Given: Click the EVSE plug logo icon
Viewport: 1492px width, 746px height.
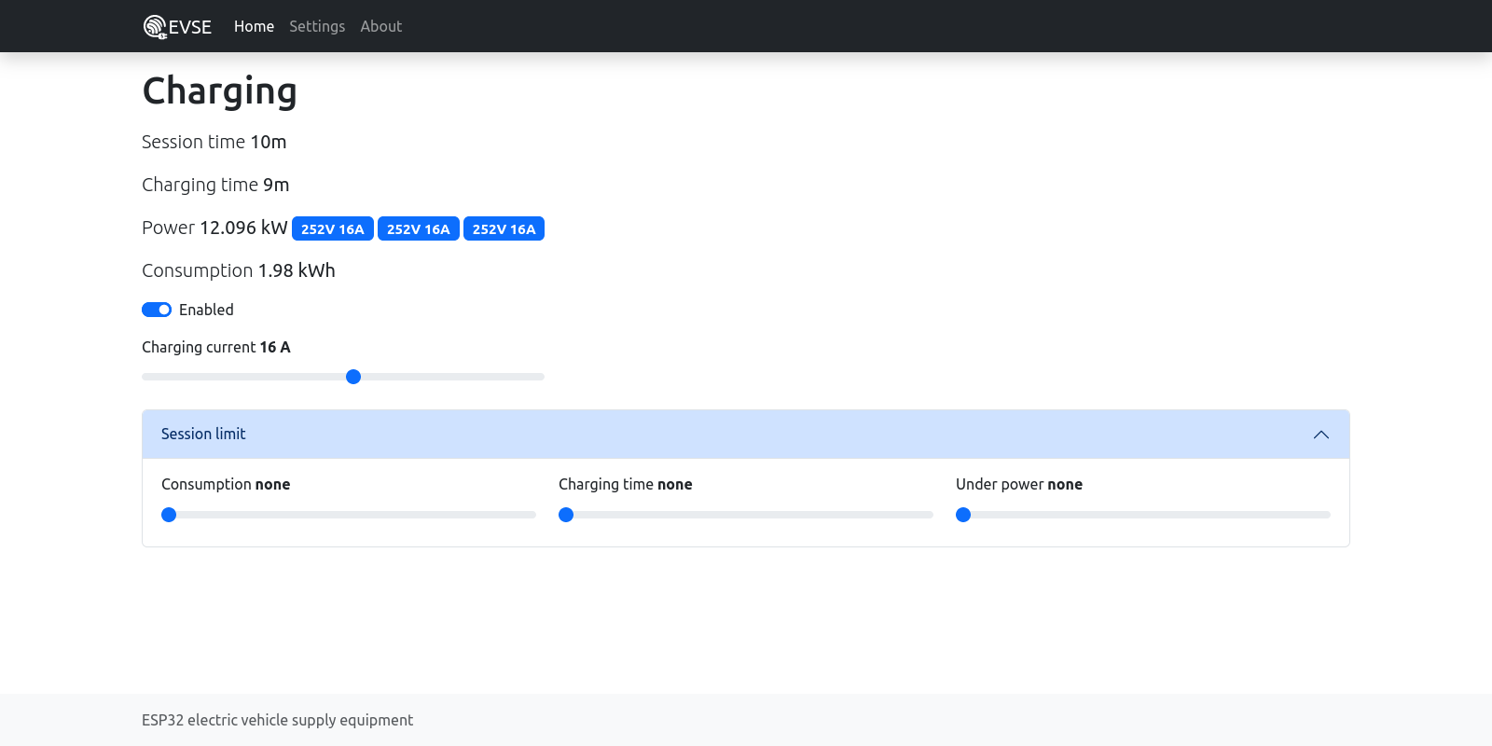Looking at the screenshot, I should point(155,27).
